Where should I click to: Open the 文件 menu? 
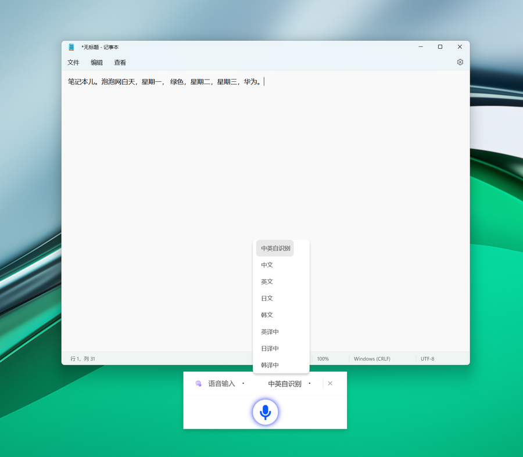click(73, 62)
